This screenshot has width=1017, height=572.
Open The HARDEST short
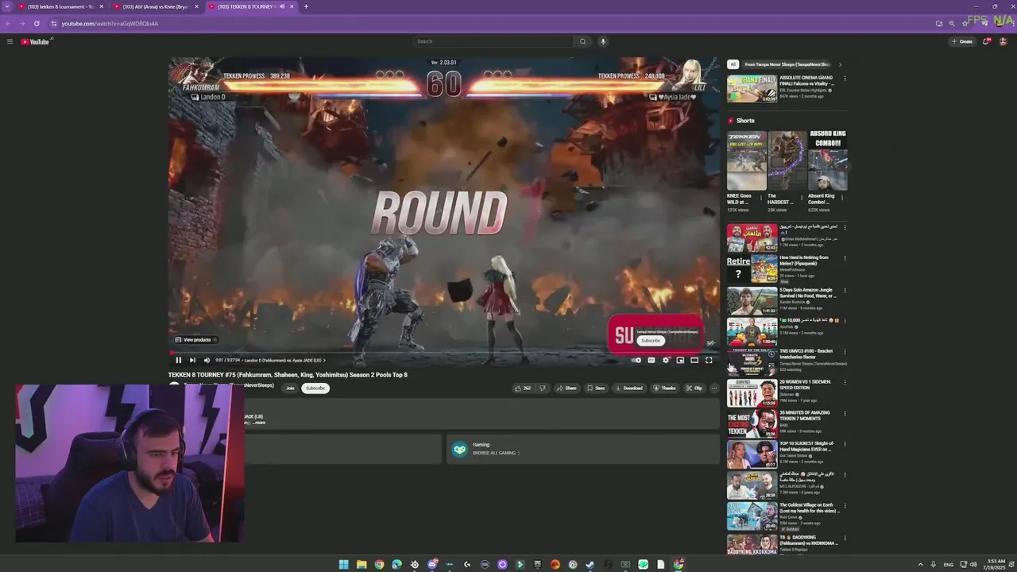point(787,161)
